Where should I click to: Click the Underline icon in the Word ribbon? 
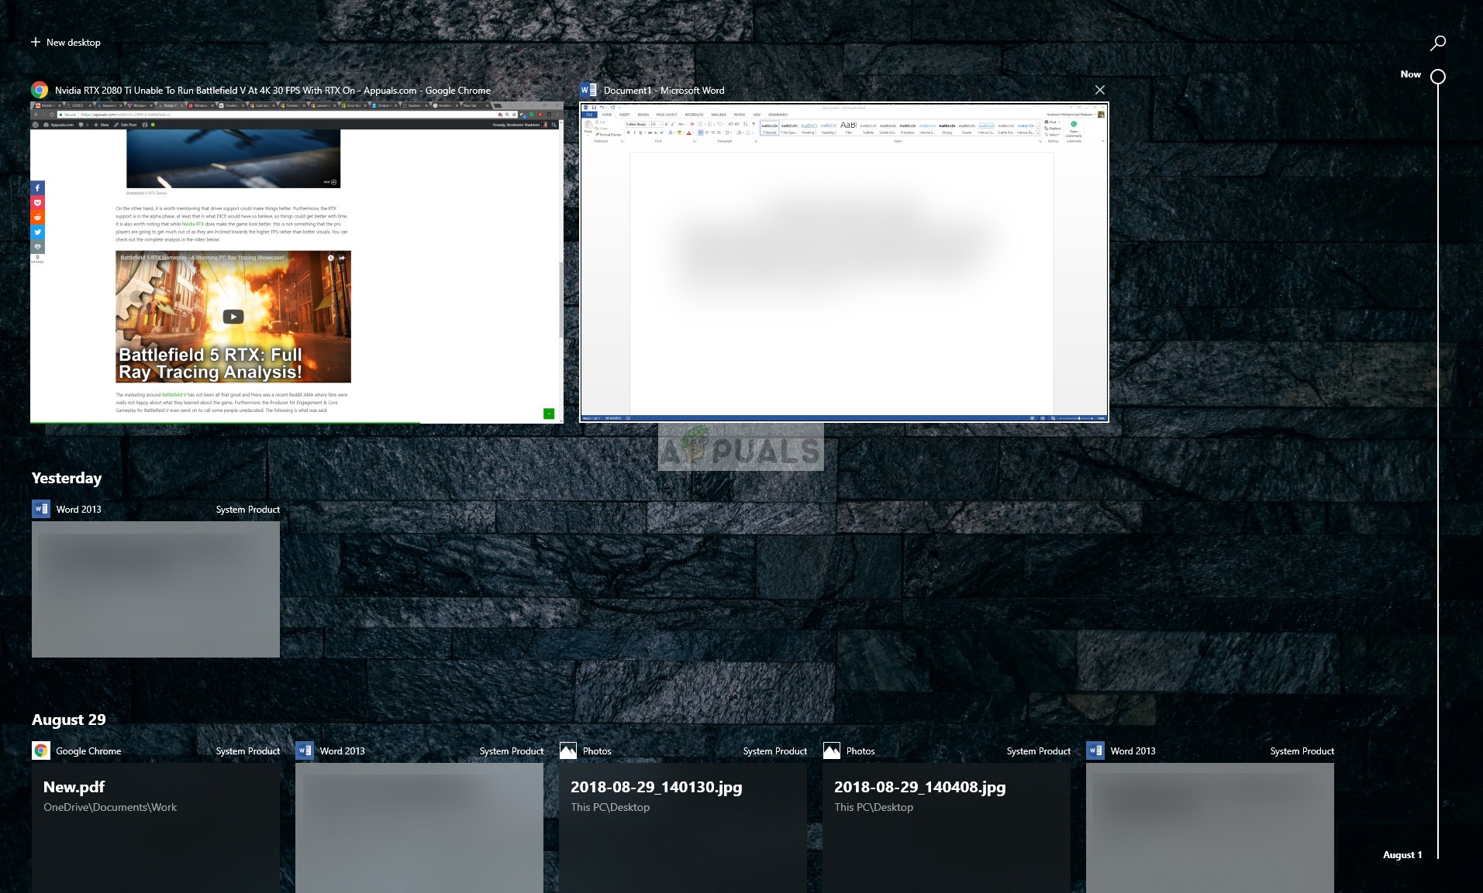pyautogui.click(x=640, y=132)
